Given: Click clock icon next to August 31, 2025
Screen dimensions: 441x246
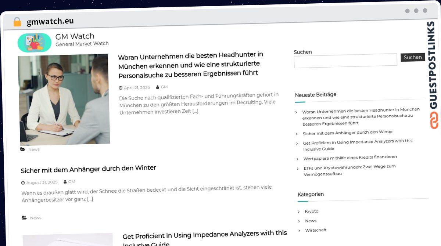Looking at the screenshot, I should pos(23,182).
